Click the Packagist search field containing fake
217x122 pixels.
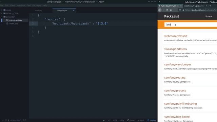click(x=191, y=25)
